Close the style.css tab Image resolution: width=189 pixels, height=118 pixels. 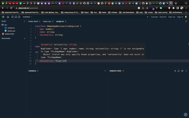[53, 21]
